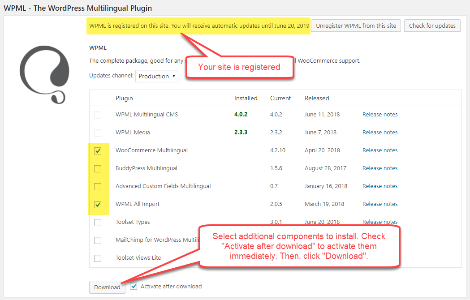Click release date April 20, 2018

click(x=322, y=150)
